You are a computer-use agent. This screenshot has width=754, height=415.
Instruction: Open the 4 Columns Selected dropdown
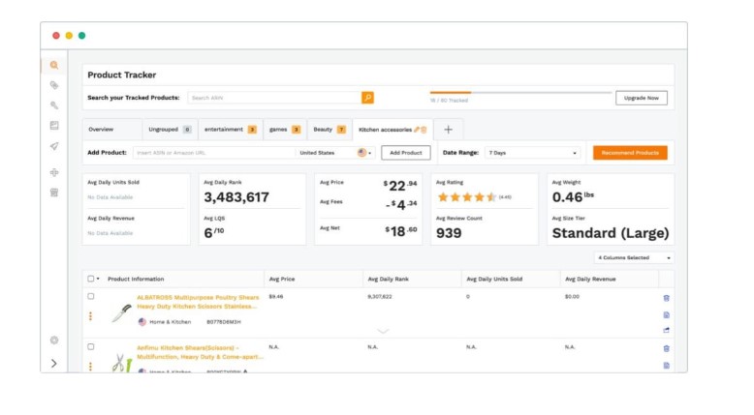pyautogui.click(x=634, y=257)
